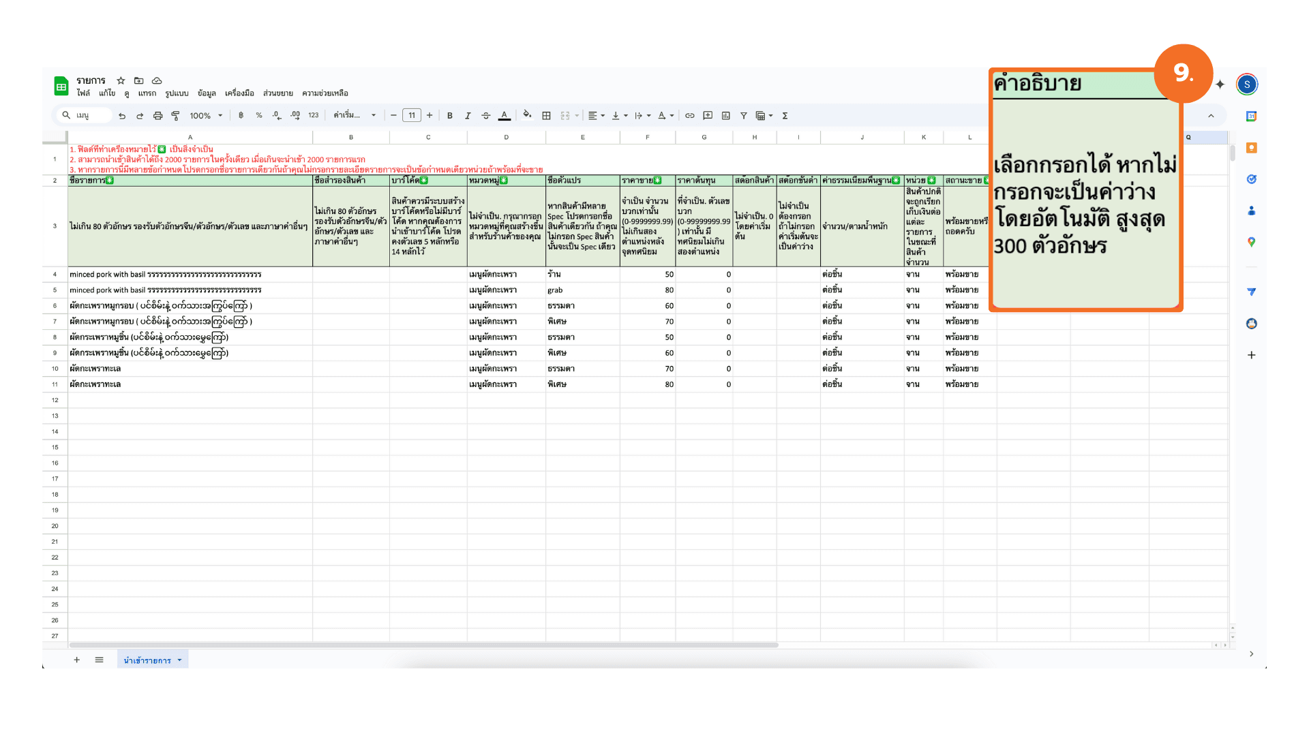The width and height of the screenshot is (1309, 736).
Task: Open the Google Maps side panel icon
Action: 1251,242
